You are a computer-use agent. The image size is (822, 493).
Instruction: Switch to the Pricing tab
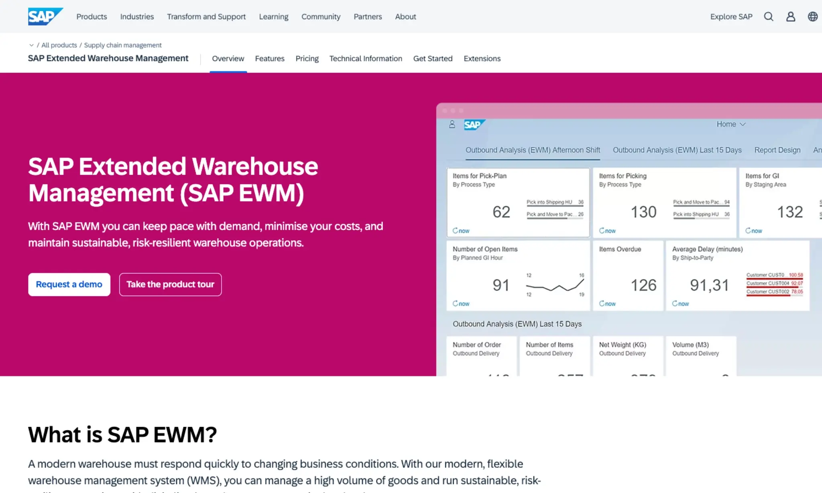[x=307, y=59]
